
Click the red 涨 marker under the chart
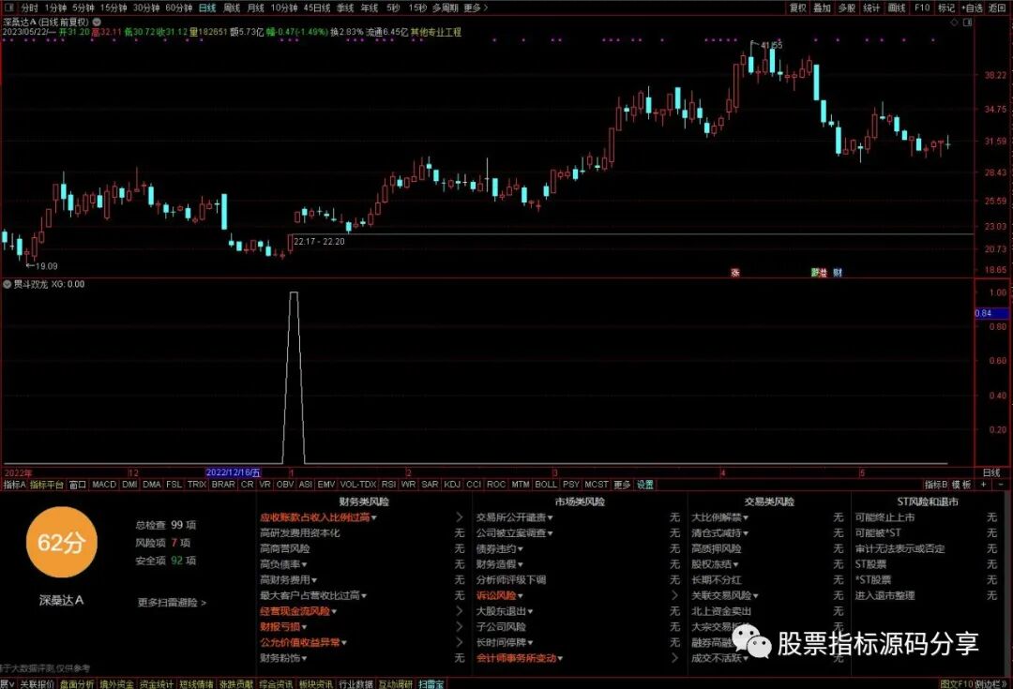tap(735, 273)
